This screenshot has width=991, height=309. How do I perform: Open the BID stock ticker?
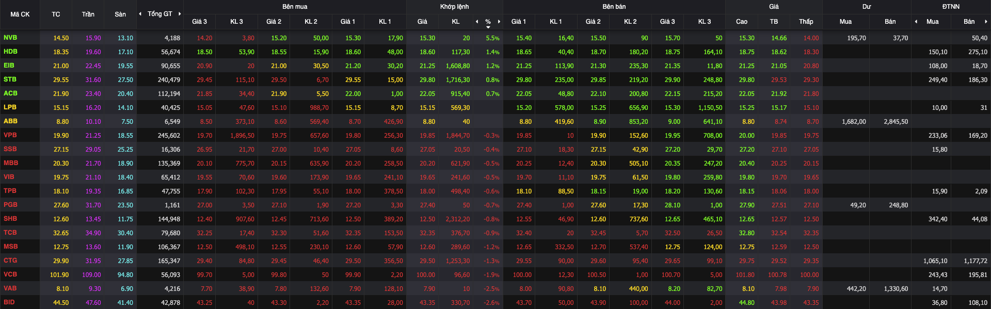tap(9, 302)
